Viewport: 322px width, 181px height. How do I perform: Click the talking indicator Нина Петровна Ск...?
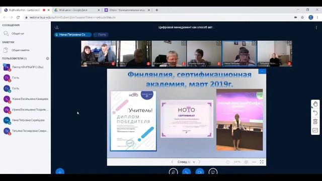(72, 35)
